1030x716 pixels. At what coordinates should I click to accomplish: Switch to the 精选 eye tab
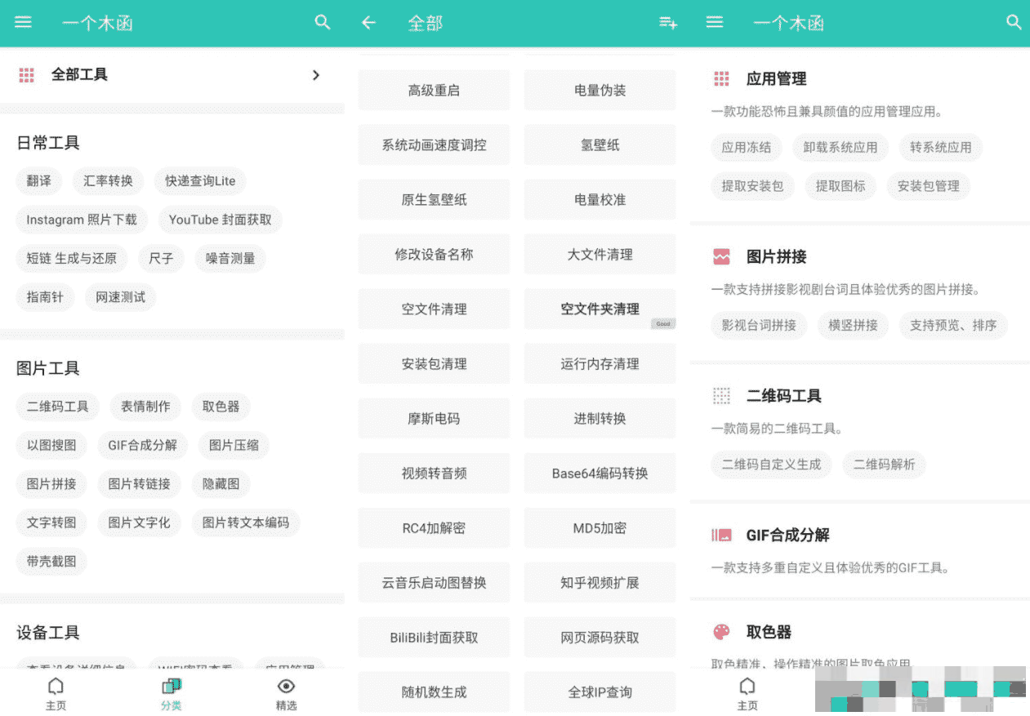[286, 692]
